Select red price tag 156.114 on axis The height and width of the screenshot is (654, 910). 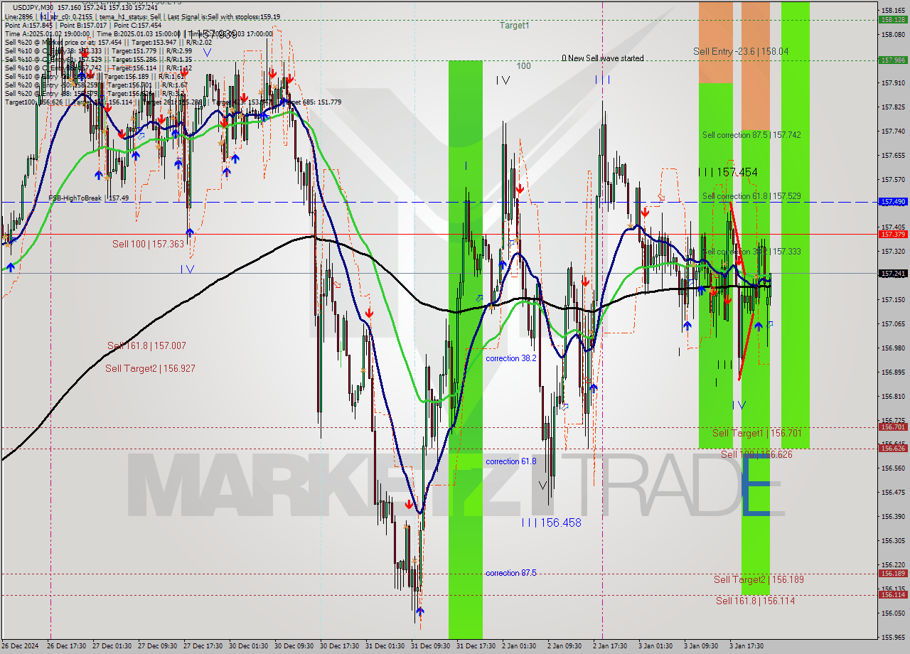[x=893, y=595]
